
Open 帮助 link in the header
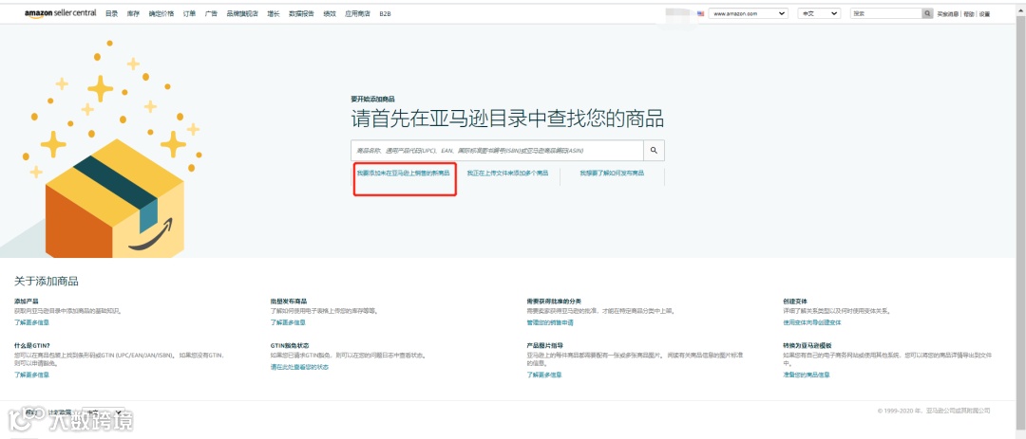click(968, 13)
